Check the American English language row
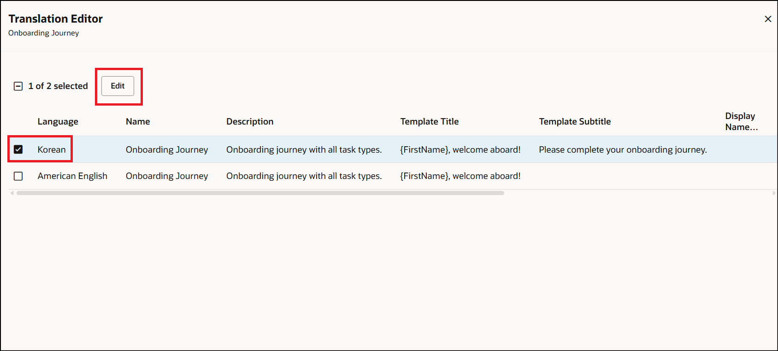The image size is (778, 351). 18,176
